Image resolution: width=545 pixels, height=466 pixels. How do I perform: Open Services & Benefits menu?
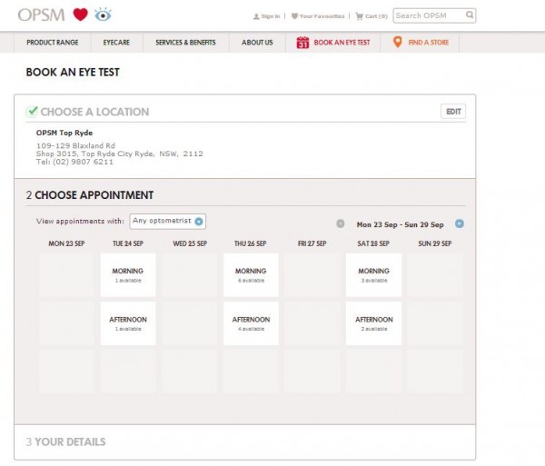pos(185,43)
